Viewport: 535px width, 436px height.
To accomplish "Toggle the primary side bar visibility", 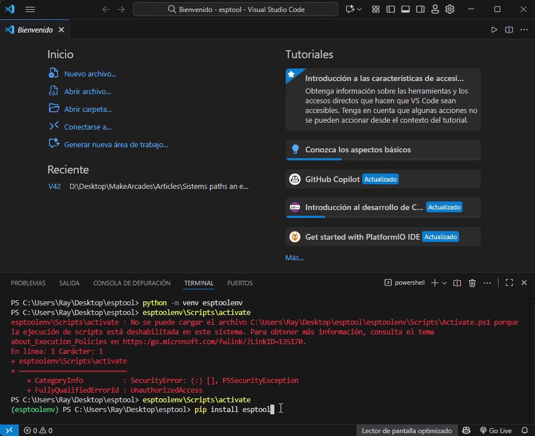I will [x=391, y=10].
